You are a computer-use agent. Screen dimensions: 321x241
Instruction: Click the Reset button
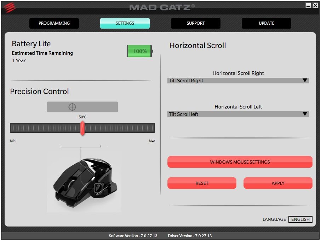pyautogui.click(x=202, y=183)
